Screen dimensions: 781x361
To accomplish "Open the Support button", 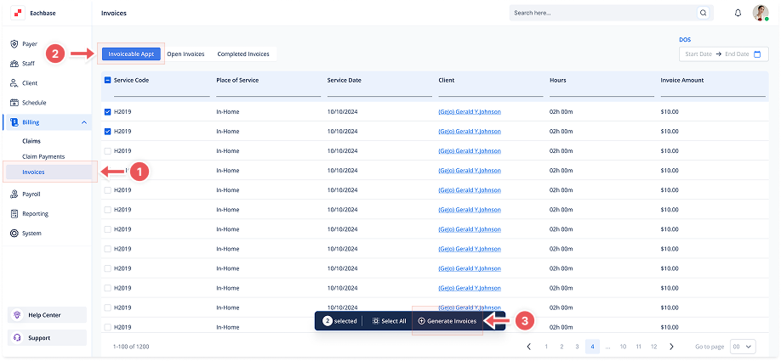I will 48,338.
